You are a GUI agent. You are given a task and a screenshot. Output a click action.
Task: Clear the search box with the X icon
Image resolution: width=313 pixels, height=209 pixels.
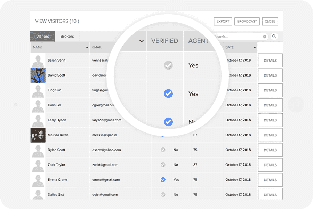265,37
